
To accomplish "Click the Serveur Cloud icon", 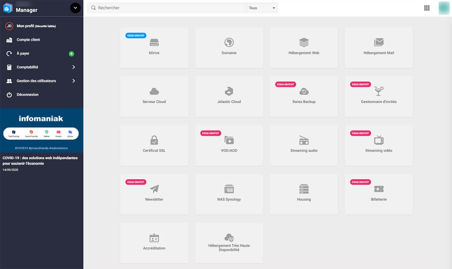I will 154,91.
